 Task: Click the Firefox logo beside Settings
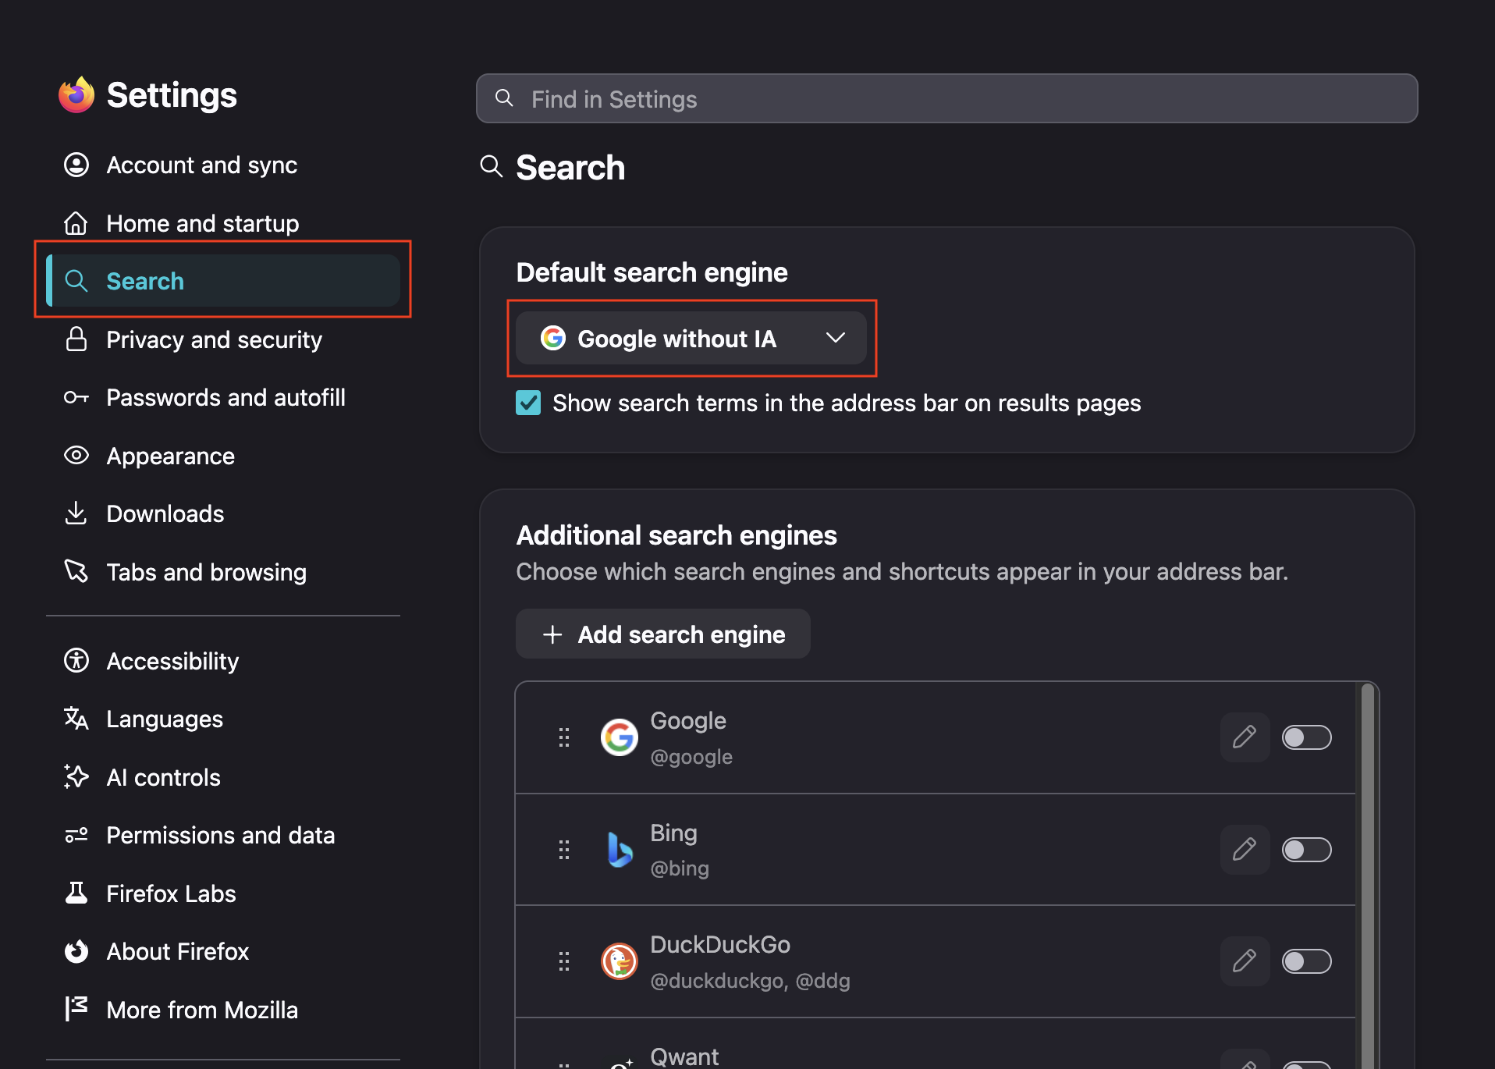pyautogui.click(x=76, y=95)
